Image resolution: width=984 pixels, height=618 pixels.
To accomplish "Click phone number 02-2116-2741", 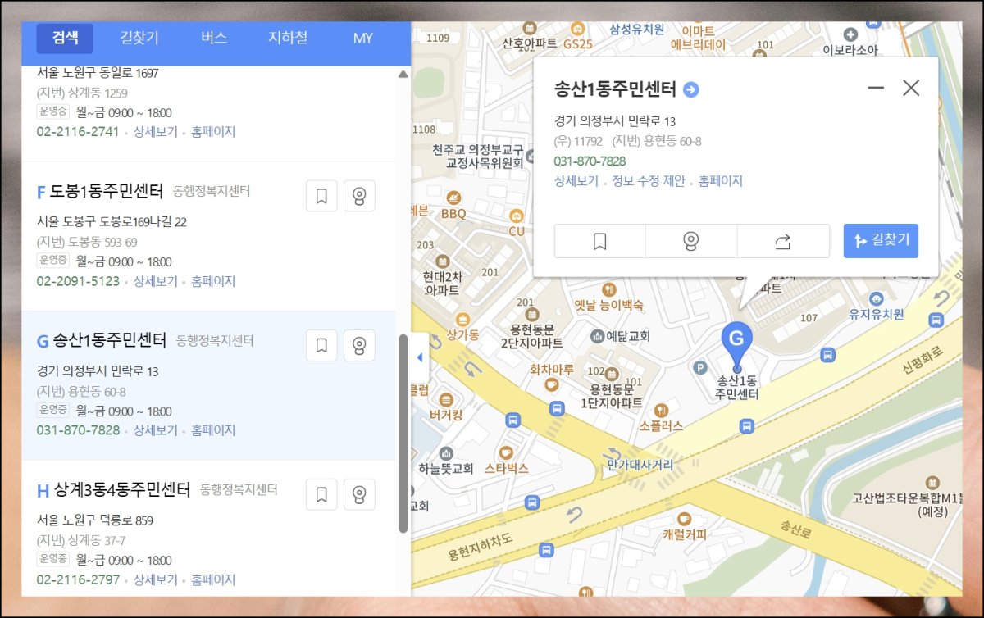I will click(78, 131).
